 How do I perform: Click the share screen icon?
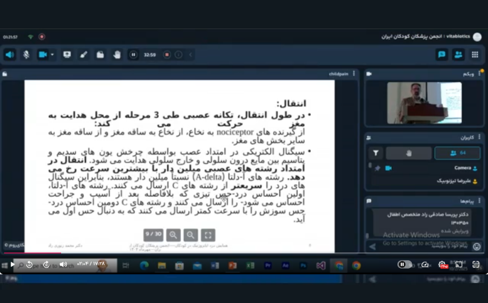coord(67,55)
